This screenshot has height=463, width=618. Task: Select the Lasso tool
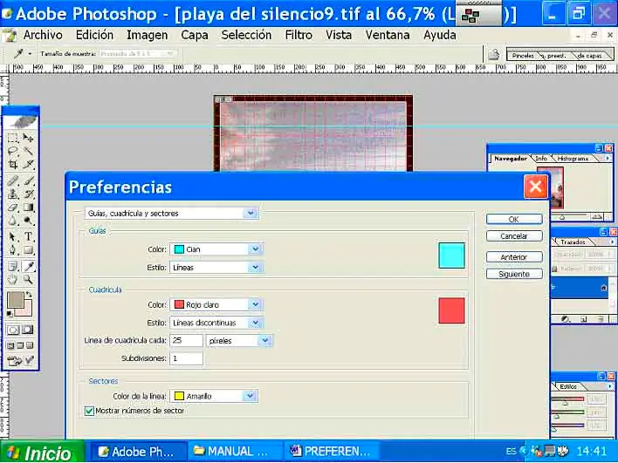tap(12, 151)
